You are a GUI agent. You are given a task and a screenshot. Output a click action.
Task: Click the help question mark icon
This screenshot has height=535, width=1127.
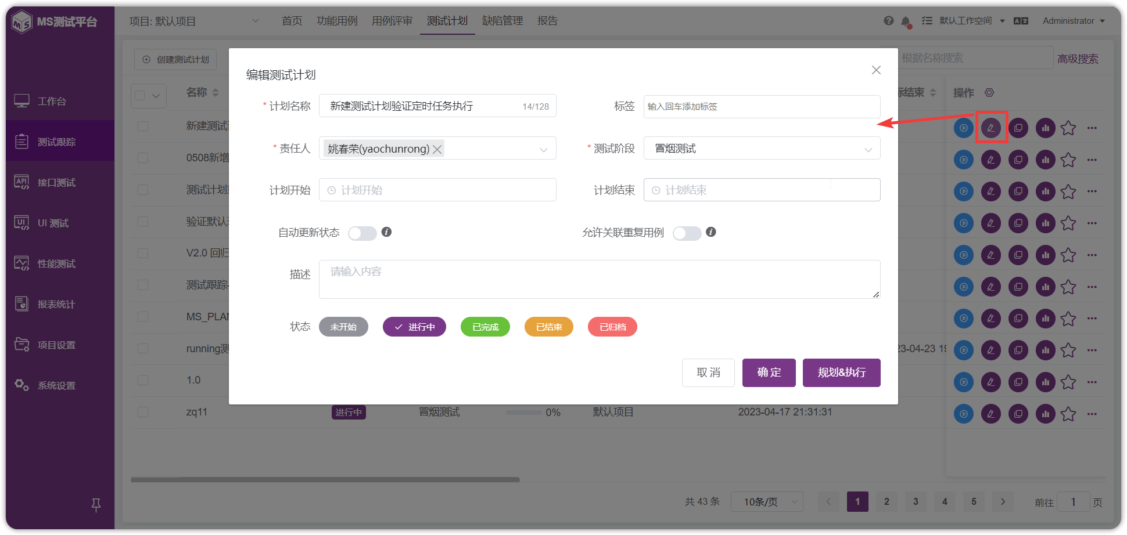889,21
